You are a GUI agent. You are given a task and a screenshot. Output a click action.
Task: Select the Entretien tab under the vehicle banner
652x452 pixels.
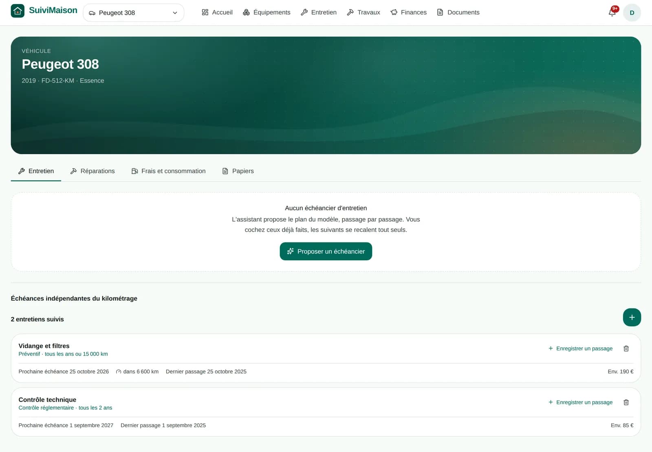[x=36, y=171]
